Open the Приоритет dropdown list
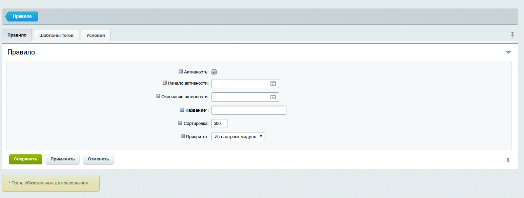This screenshot has height=198, width=524. 237,136
